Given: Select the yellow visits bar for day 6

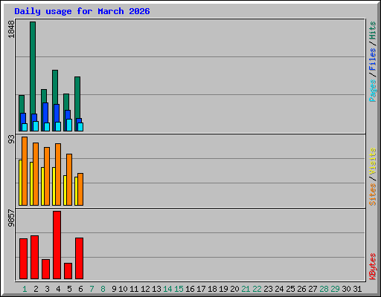Looking at the screenshot, I should point(76,191).
